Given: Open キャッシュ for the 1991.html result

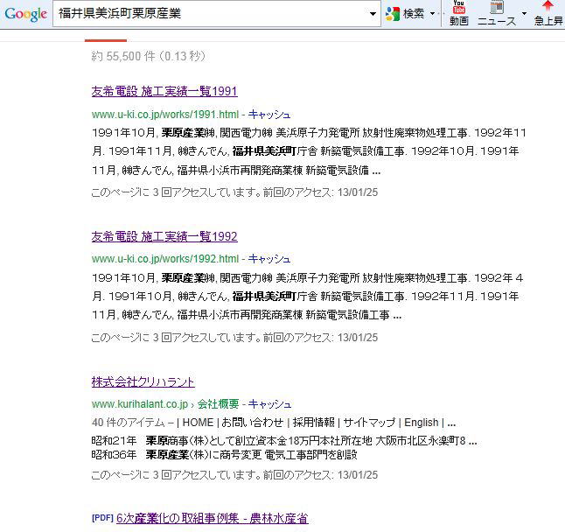Looking at the screenshot, I should (269, 115).
